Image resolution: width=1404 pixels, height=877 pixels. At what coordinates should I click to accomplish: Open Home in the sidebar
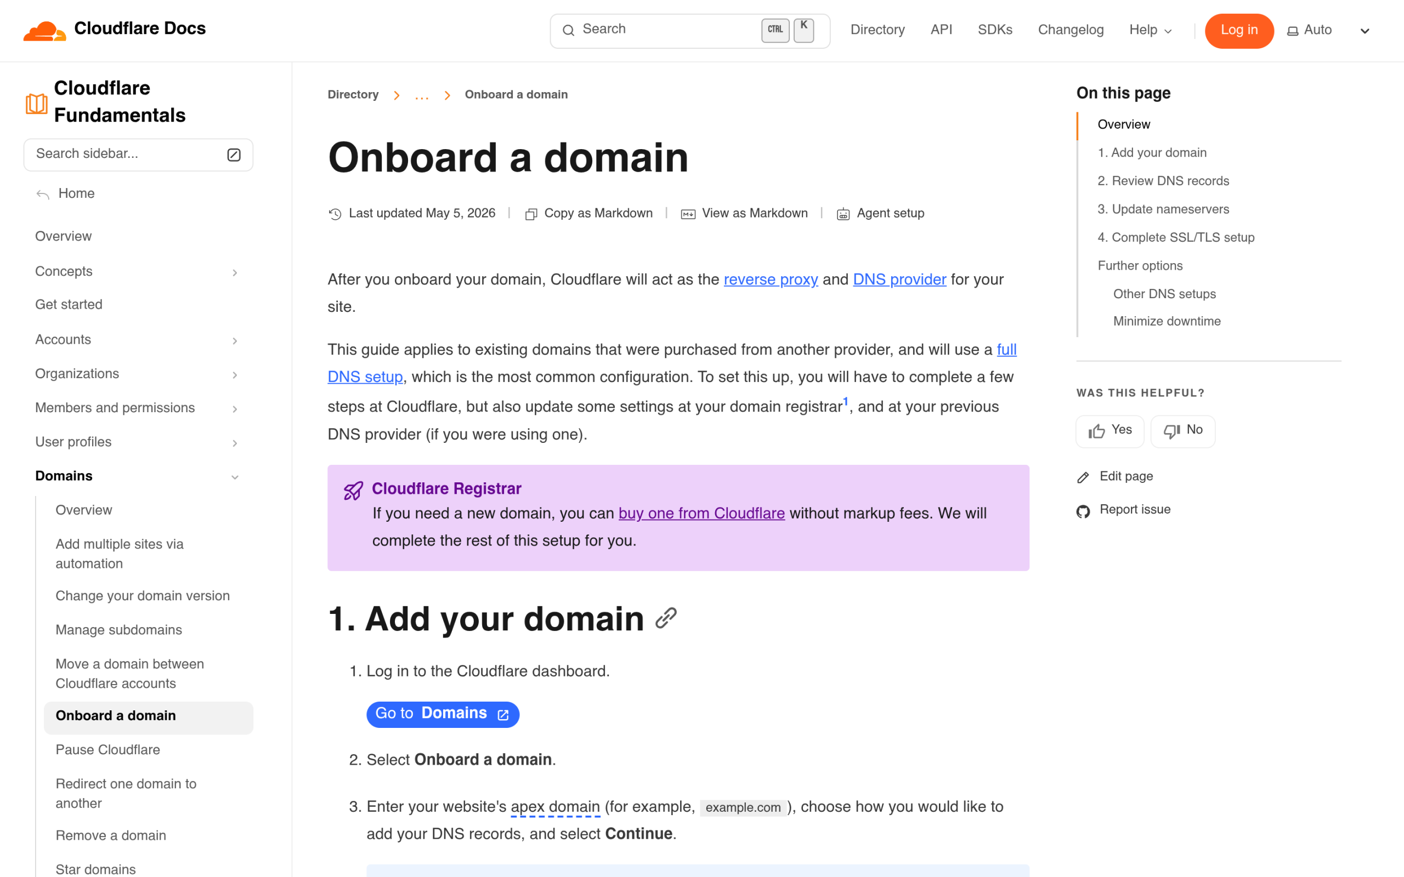76,193
